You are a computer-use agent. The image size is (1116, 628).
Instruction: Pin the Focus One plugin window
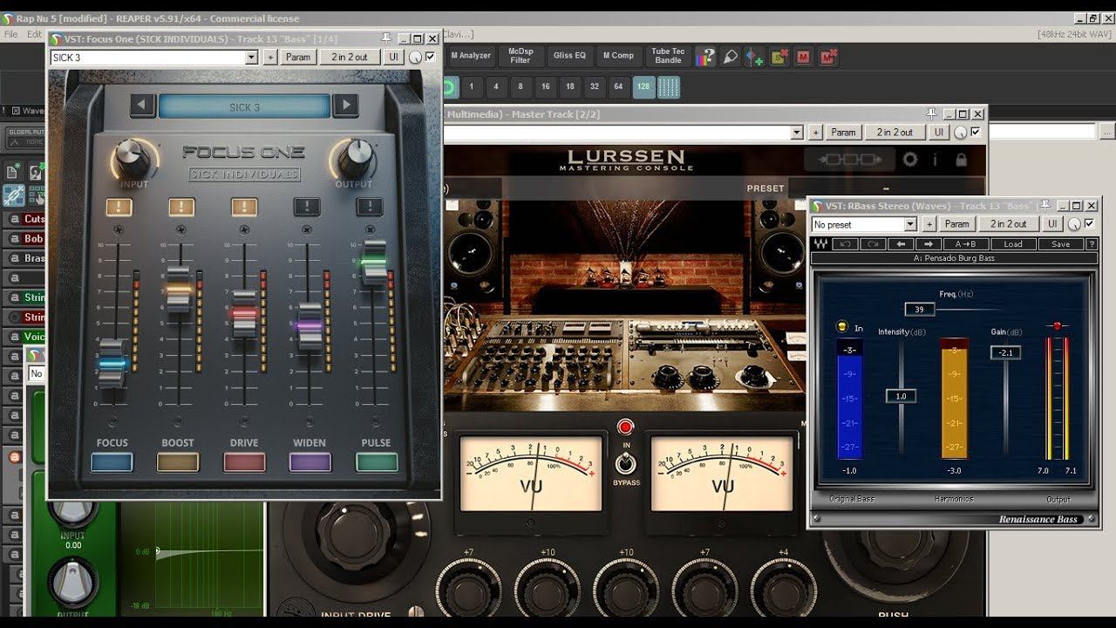(x=386, y=38)
